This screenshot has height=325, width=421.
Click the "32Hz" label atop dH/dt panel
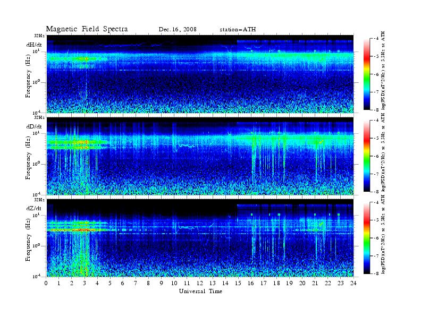pyautogui.click(x=39, y=36)
